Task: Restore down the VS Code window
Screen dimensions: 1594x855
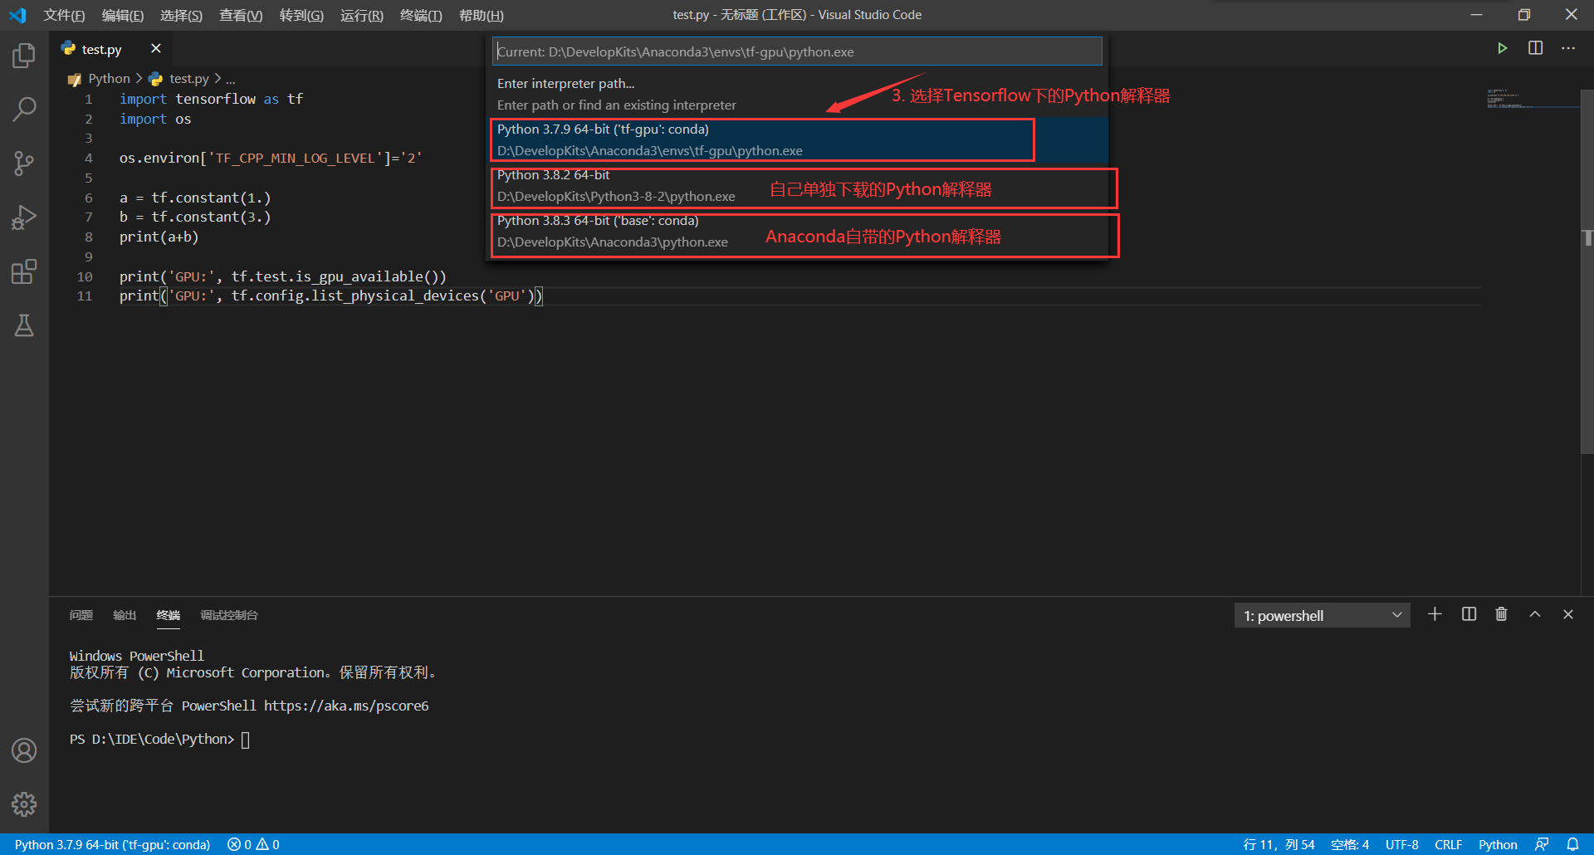Action: coord(1524,15)
